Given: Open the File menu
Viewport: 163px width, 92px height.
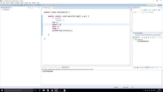Looking at the screenshot, I should tap(1, 3).
